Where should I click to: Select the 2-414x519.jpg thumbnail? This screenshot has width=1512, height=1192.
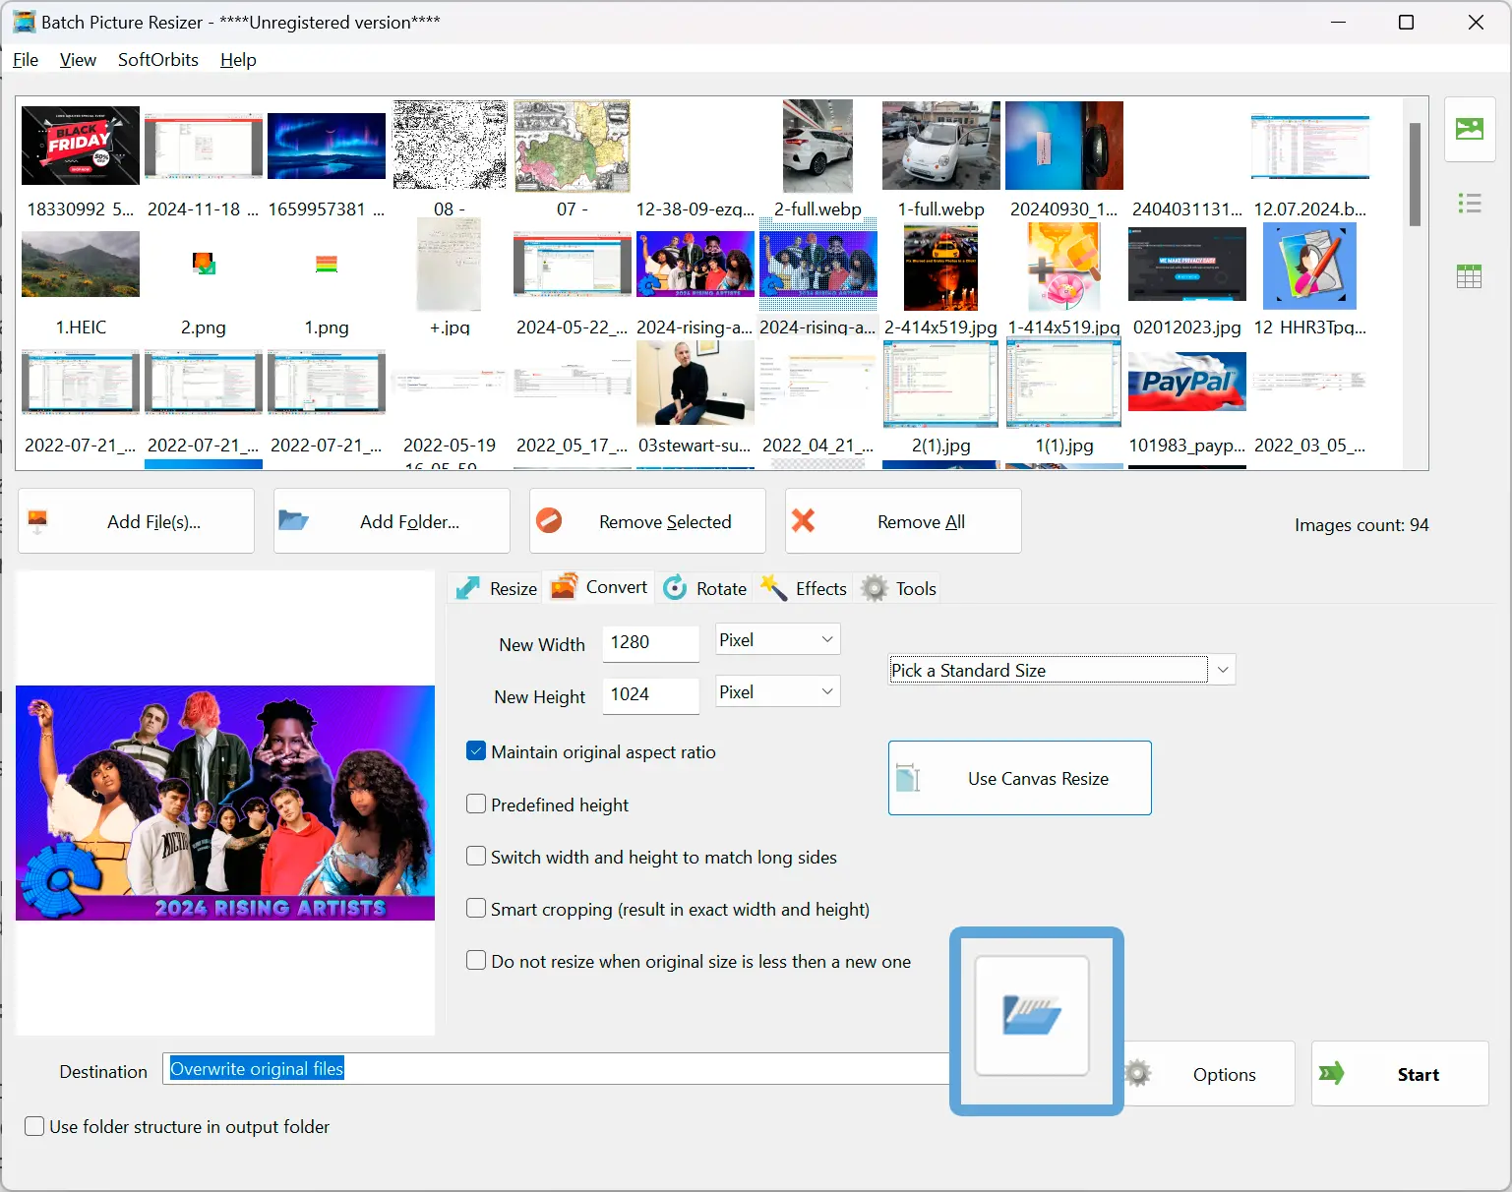click(x=941, y=268)
